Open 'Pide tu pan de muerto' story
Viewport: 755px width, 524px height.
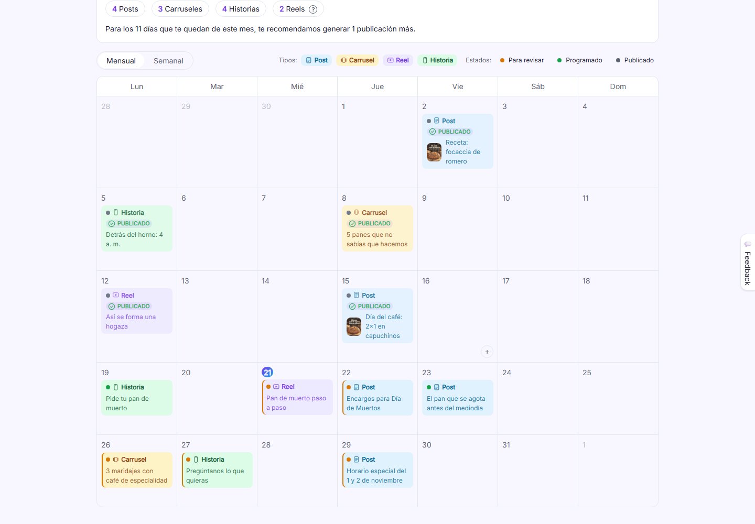pos(137,398)
